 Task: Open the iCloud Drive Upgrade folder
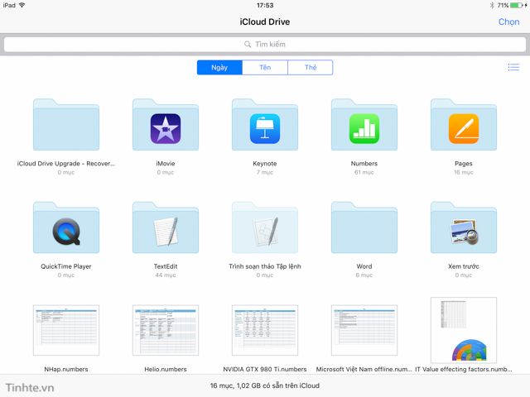coord(66,125)
